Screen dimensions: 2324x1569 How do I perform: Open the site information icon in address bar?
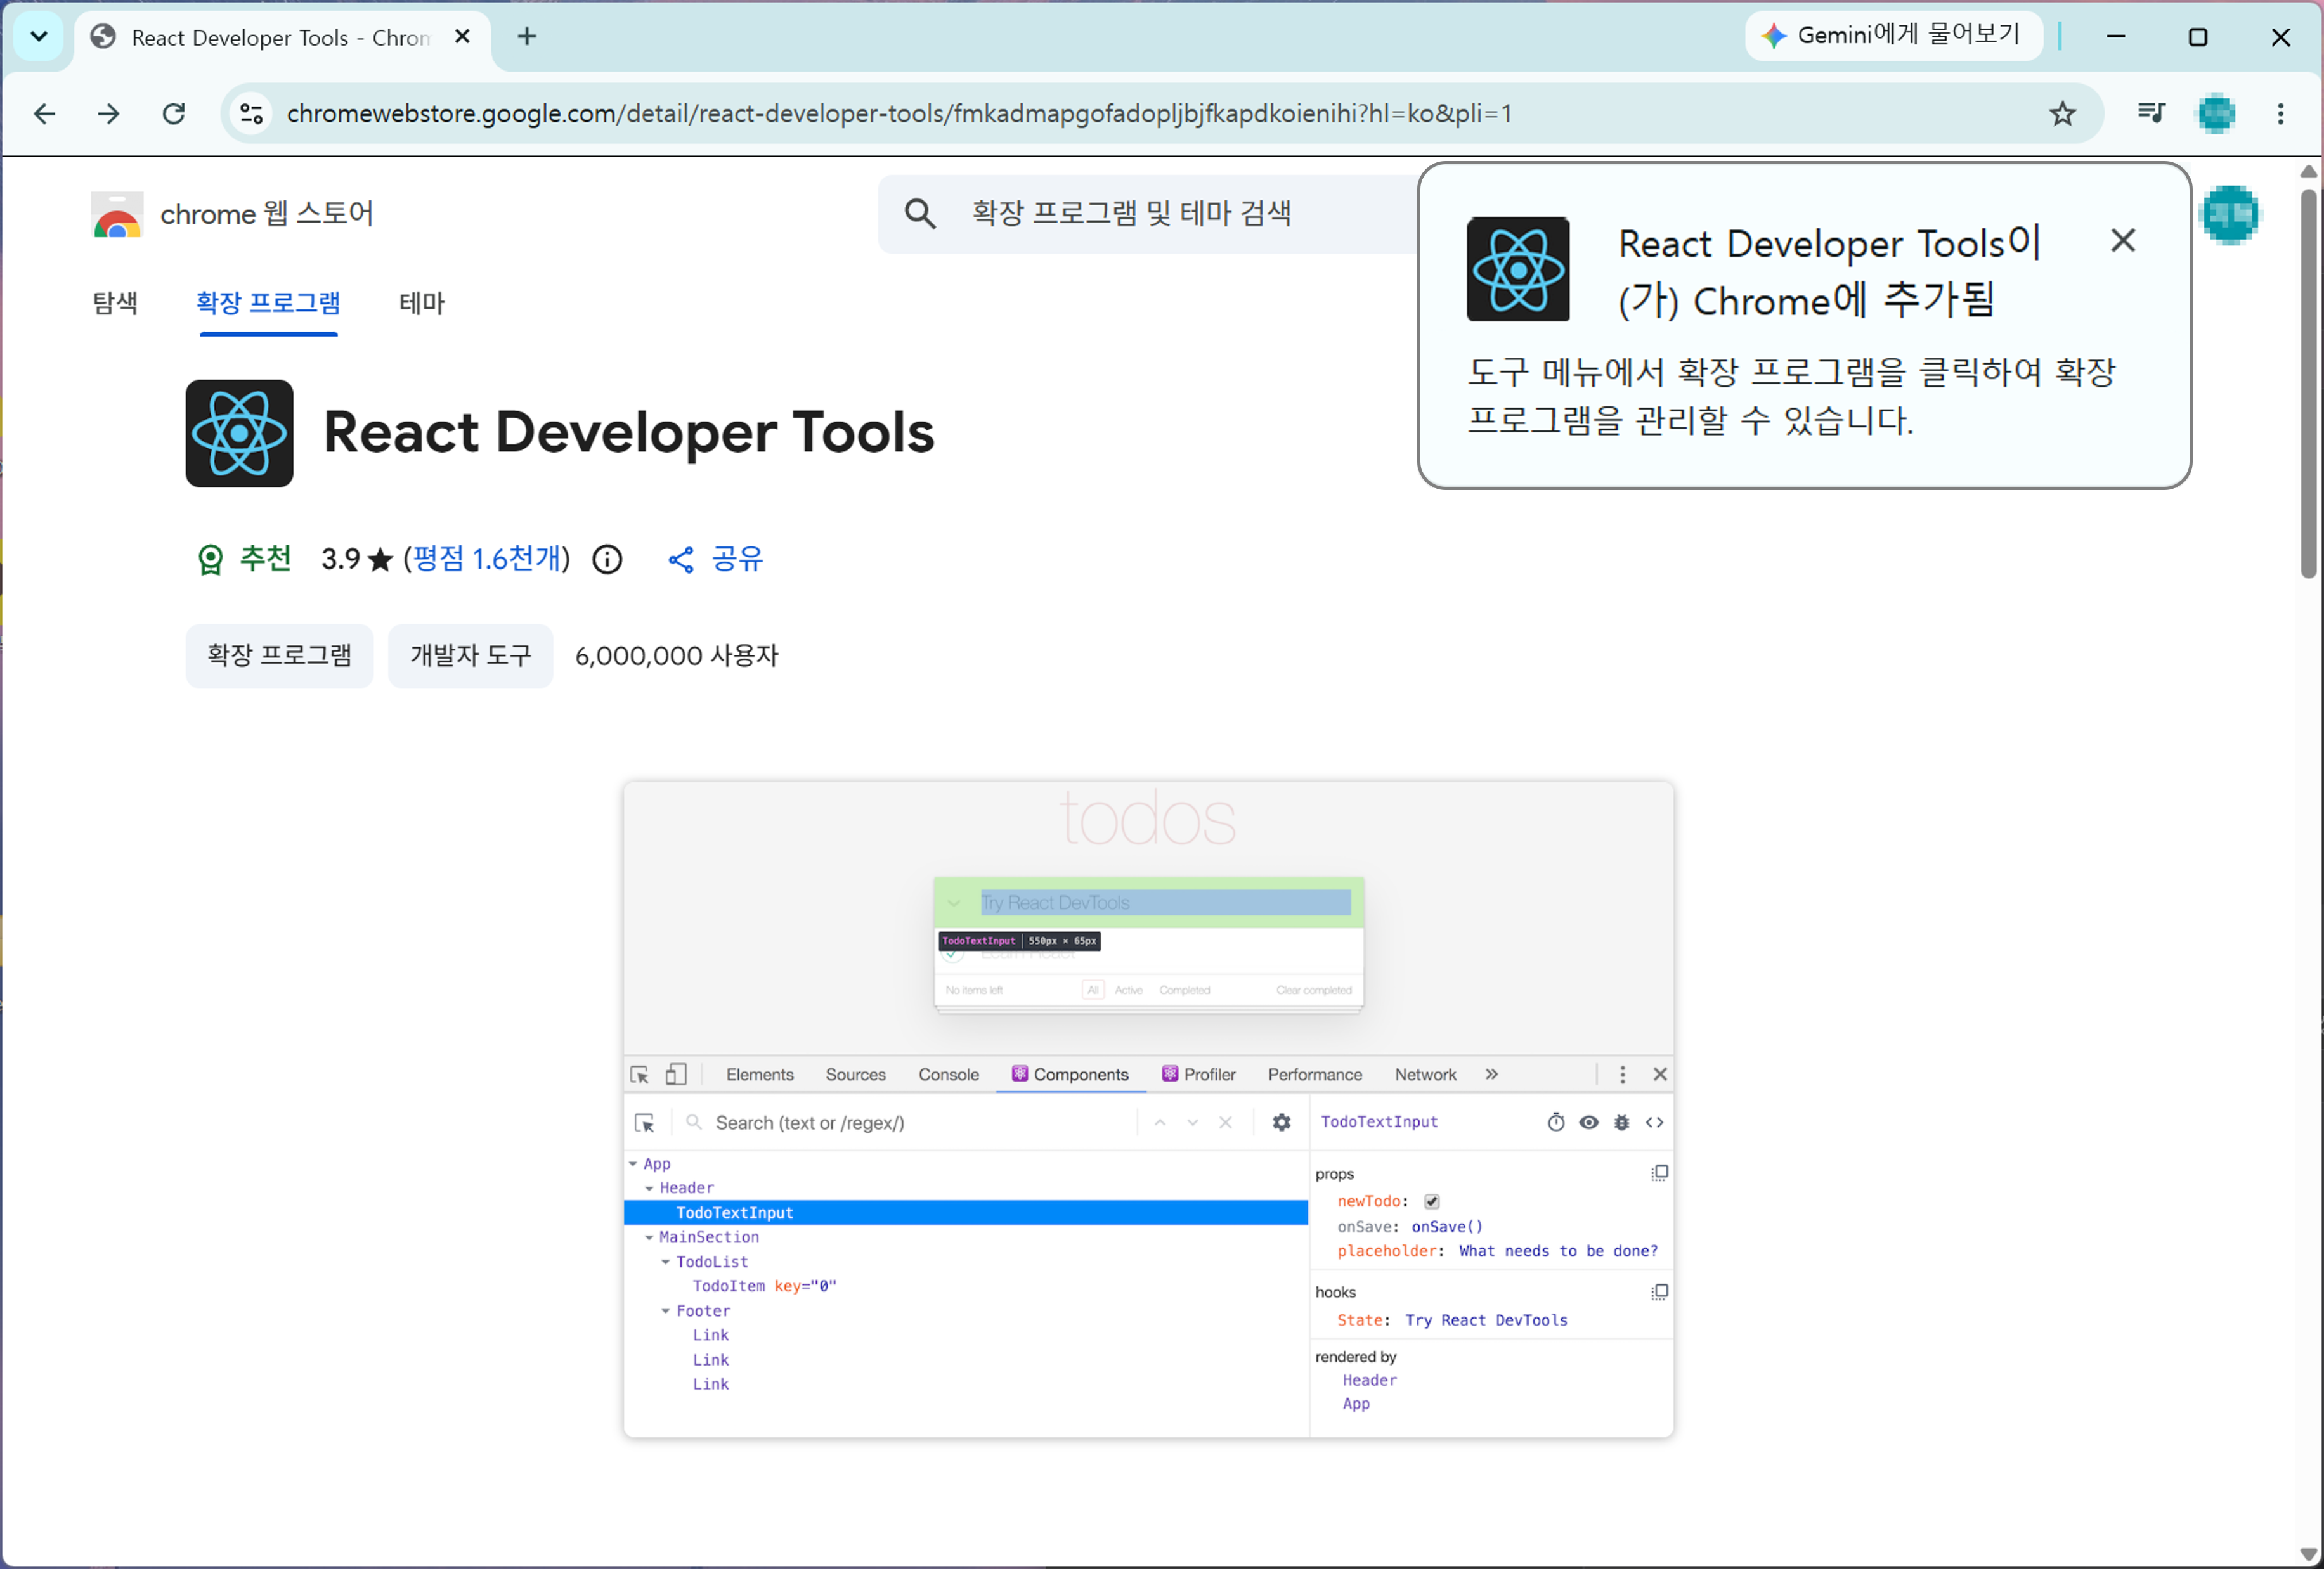coord(252,114)
